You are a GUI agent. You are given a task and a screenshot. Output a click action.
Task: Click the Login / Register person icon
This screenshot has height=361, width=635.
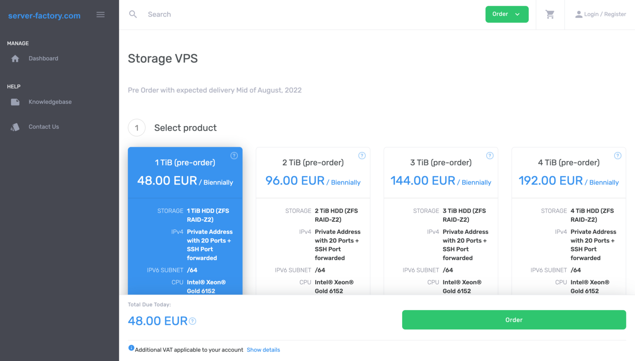pos(579,14)
